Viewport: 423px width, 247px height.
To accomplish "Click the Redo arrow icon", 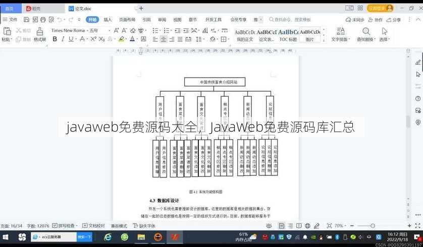I will pos(71,20).
